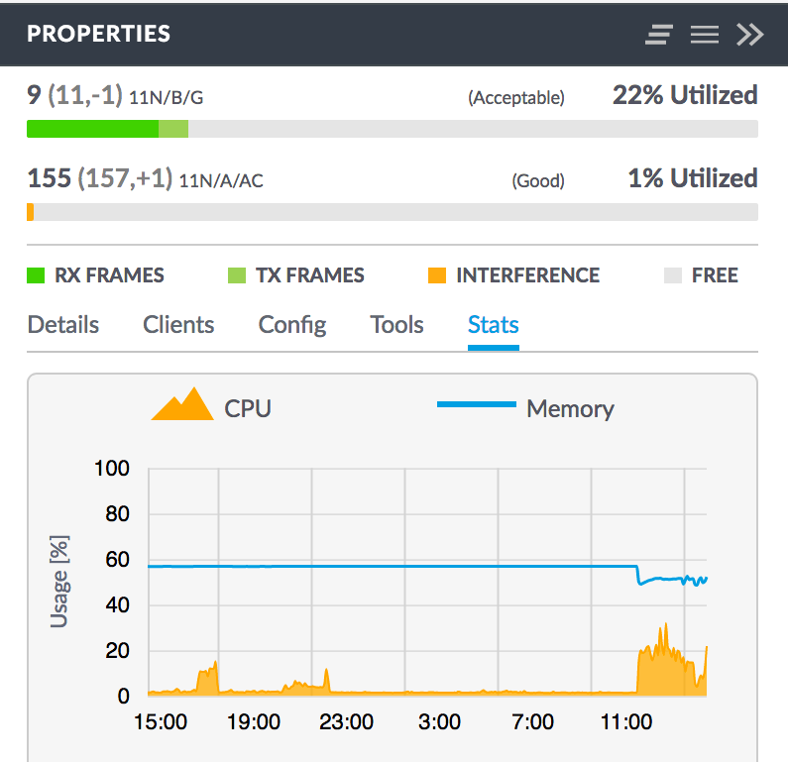Click the Properties panel title
This screenshot has width=788, height=762.
tap(99, 34)
